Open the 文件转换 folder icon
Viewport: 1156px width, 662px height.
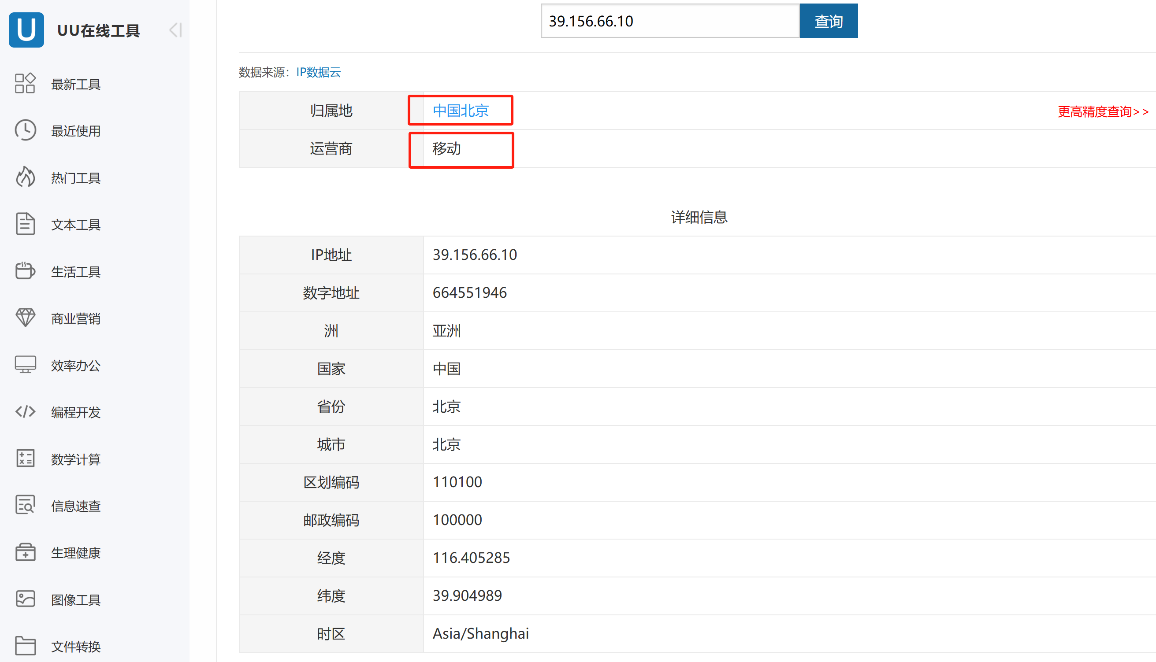(25, 646)
